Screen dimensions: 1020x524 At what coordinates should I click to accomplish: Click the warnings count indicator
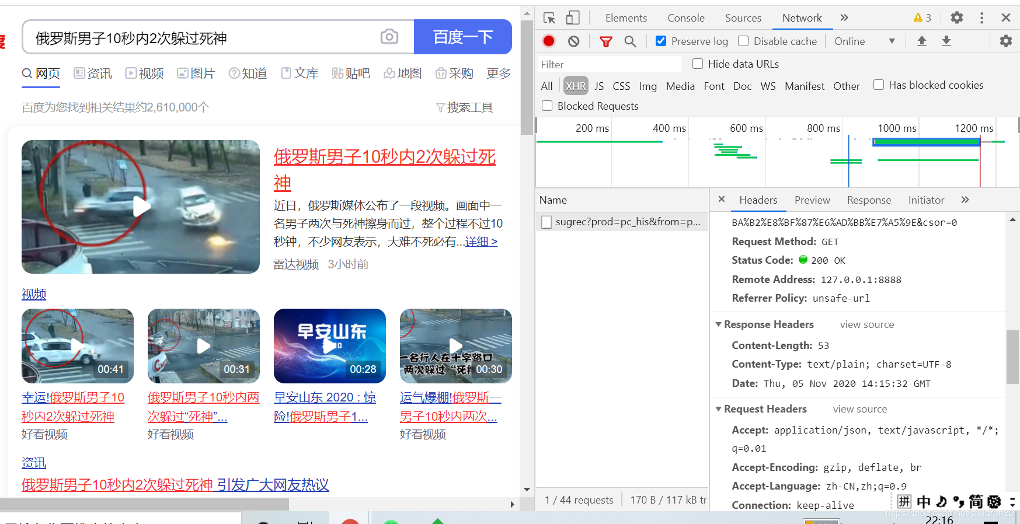pyautogui.click(x=922, y=18)
